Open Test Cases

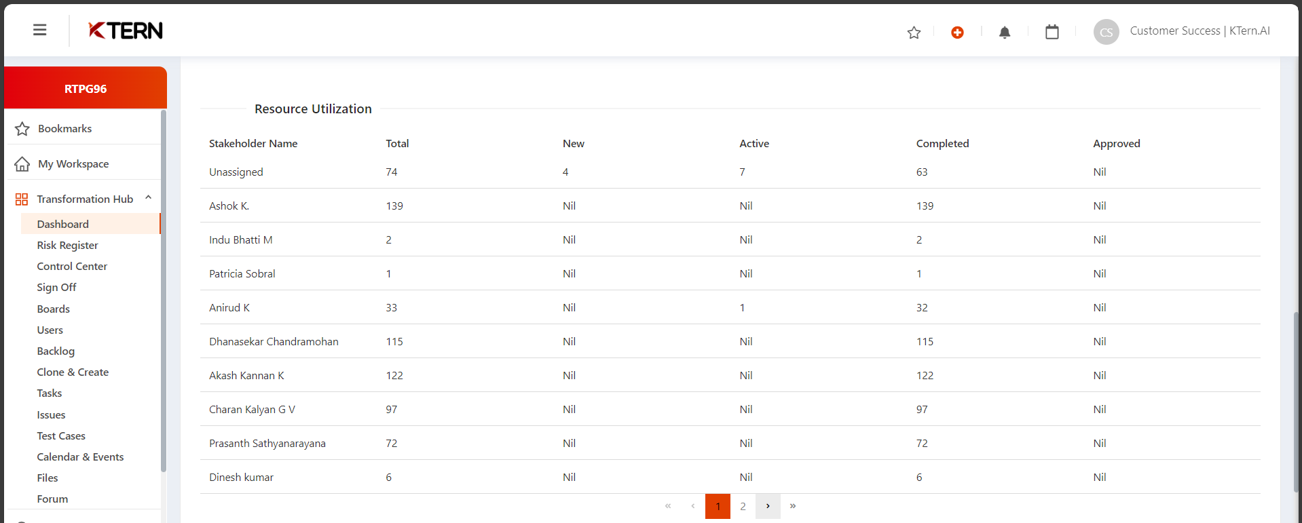click(61, 435)
